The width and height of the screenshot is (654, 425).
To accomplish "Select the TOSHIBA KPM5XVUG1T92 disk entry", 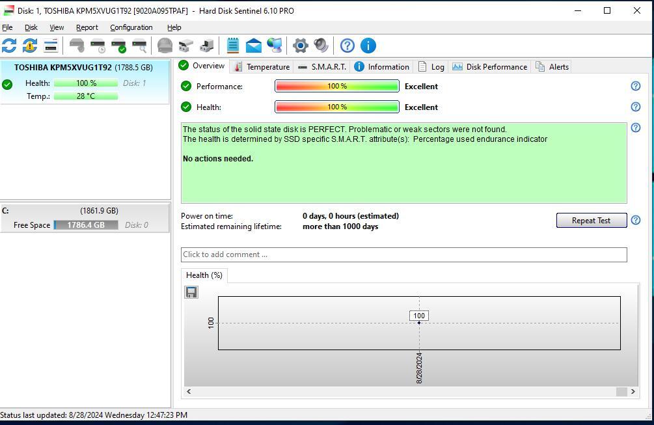I will (x=85, y=82).
